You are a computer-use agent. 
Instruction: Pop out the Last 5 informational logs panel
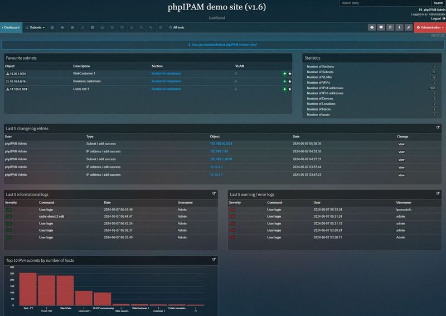(x=214, y=194)
